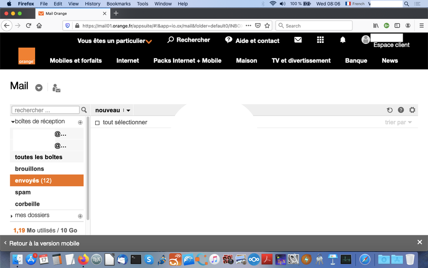Click inside the rechercher search field
The image size is (428, 268).
coord(45,110)
